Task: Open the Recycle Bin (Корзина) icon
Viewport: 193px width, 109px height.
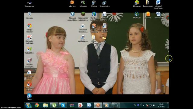Action: 30,15
